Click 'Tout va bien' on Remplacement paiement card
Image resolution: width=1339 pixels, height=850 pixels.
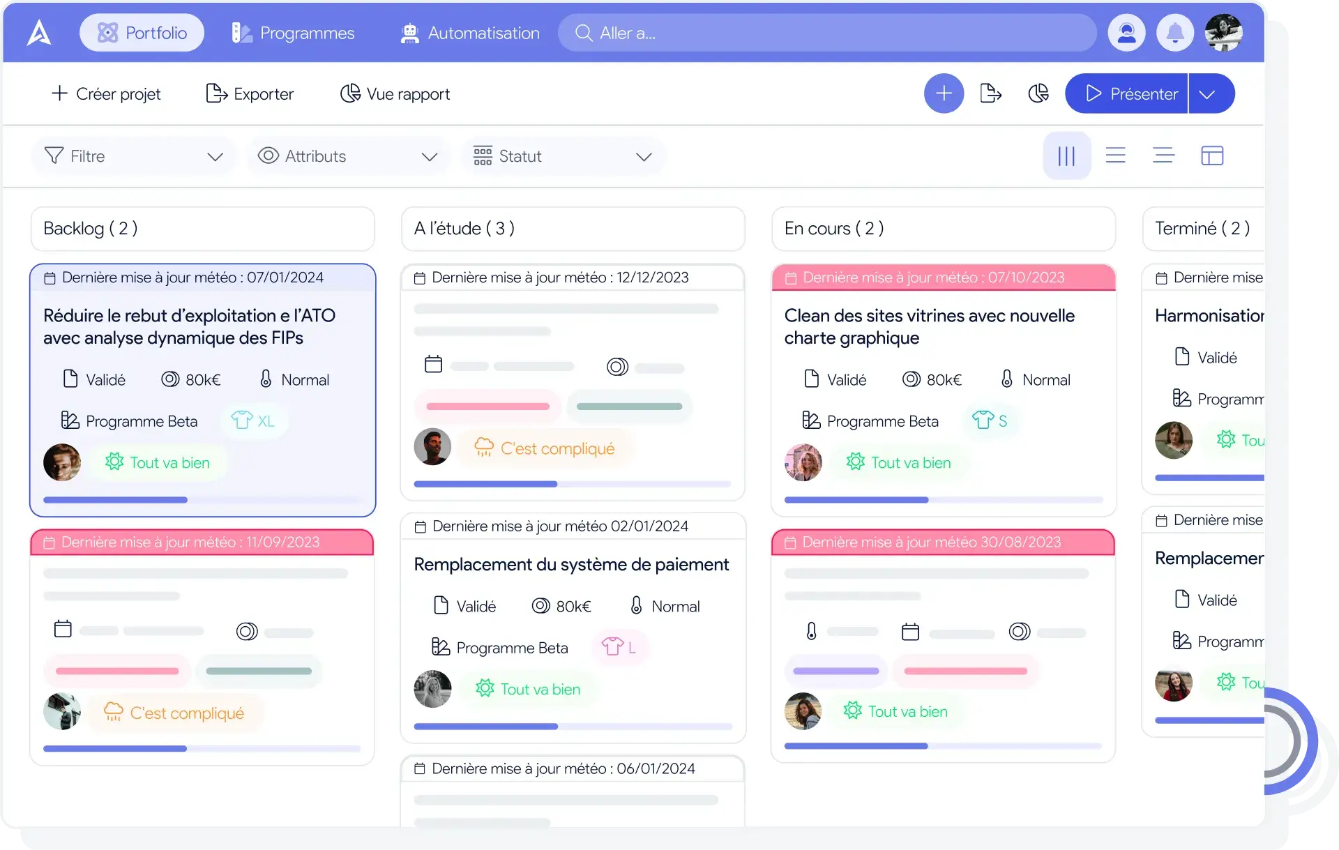pos(528,690)
